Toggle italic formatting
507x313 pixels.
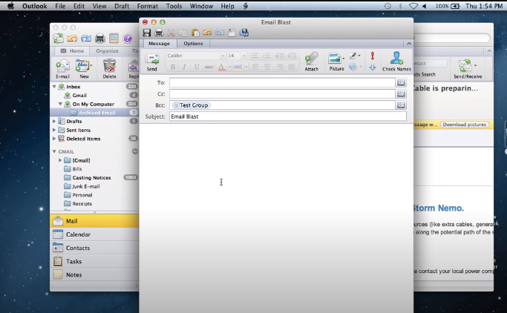tap(184, 67)
